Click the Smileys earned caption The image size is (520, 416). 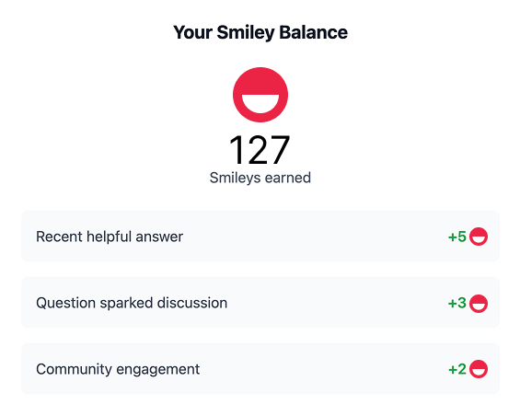pyautogui.click(x=260, y=178)
